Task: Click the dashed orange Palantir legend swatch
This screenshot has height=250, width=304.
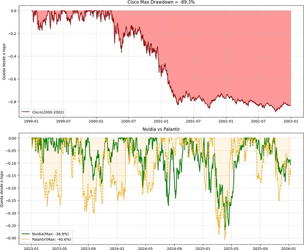Action: click(x=27, y=239)
